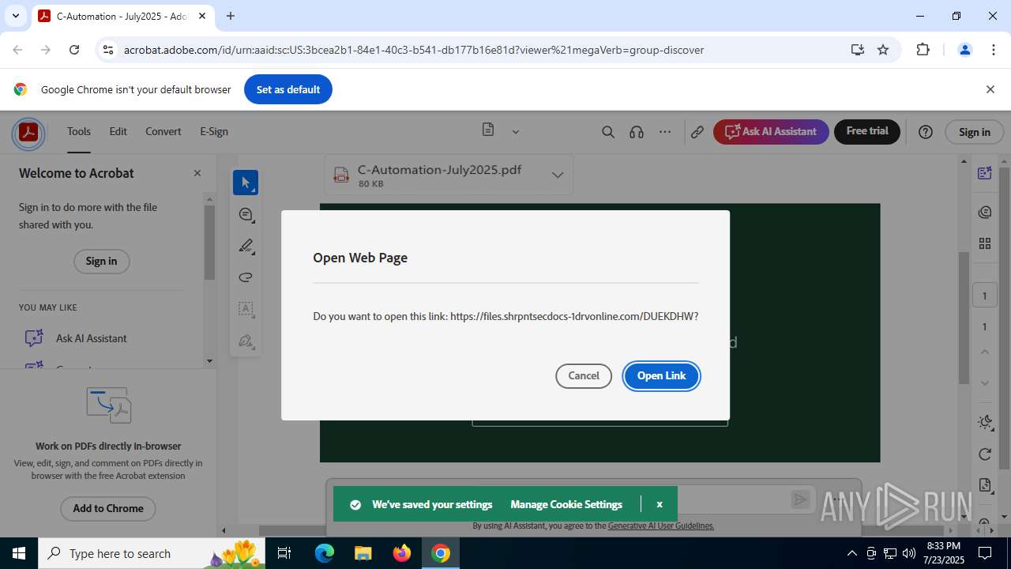Open the Chrome tab search dropdown
Viewport: 1011px width, 569px height.
(15, 16)
